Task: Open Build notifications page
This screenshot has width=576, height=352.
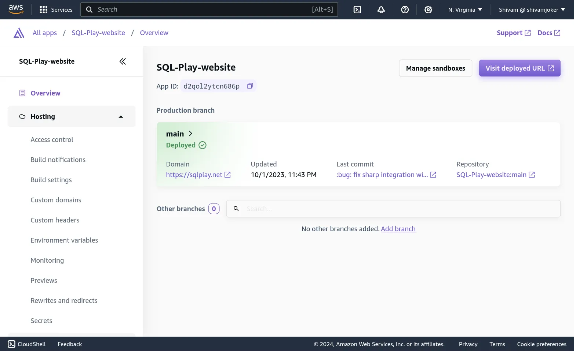Action: click(x=58, y=160)
